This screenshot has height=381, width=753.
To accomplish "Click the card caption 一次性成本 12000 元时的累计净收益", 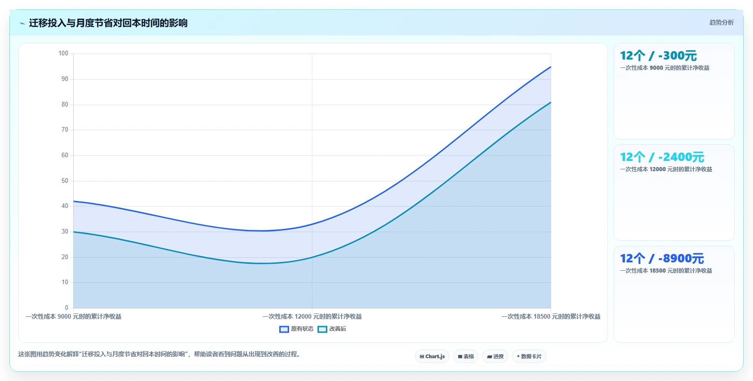I will (666, 169).
